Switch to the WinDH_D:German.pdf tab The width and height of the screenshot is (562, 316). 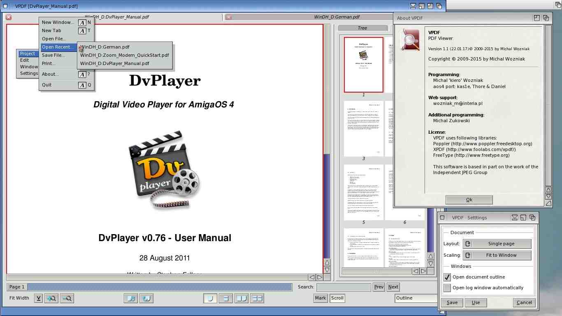pos(337,17)
